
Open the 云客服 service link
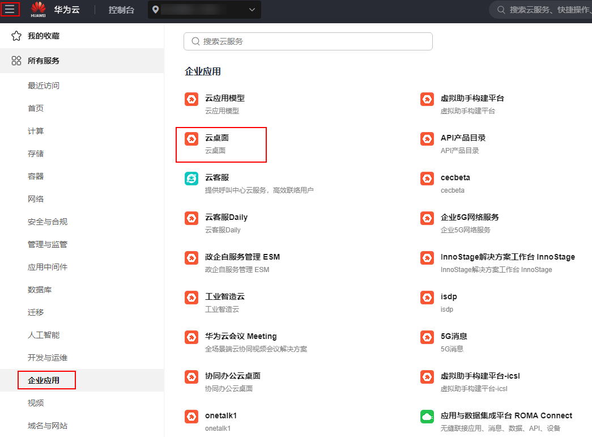point(217,177)
